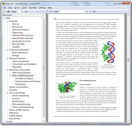Open the Genes and genomes bookmark
This screenshot has width=132, height=126.
(21, 61)
